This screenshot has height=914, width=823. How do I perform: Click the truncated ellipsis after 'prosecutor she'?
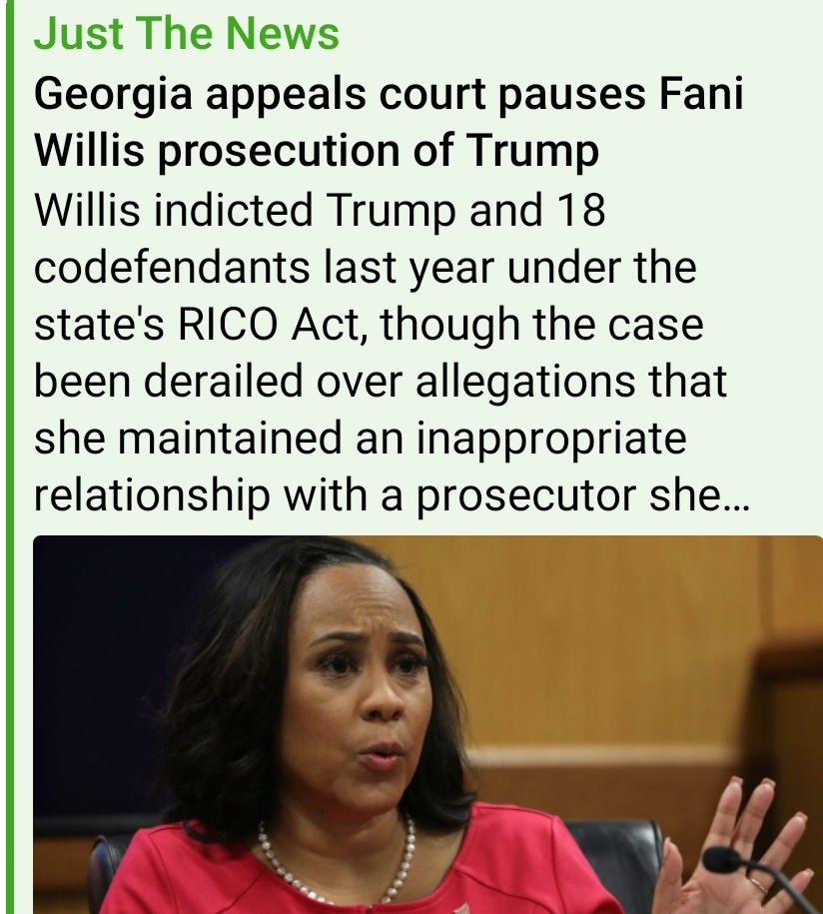coord(735,496)
